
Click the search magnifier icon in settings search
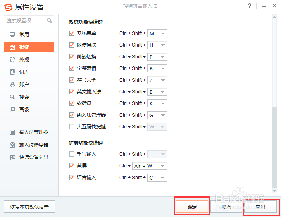click(49, 20)
